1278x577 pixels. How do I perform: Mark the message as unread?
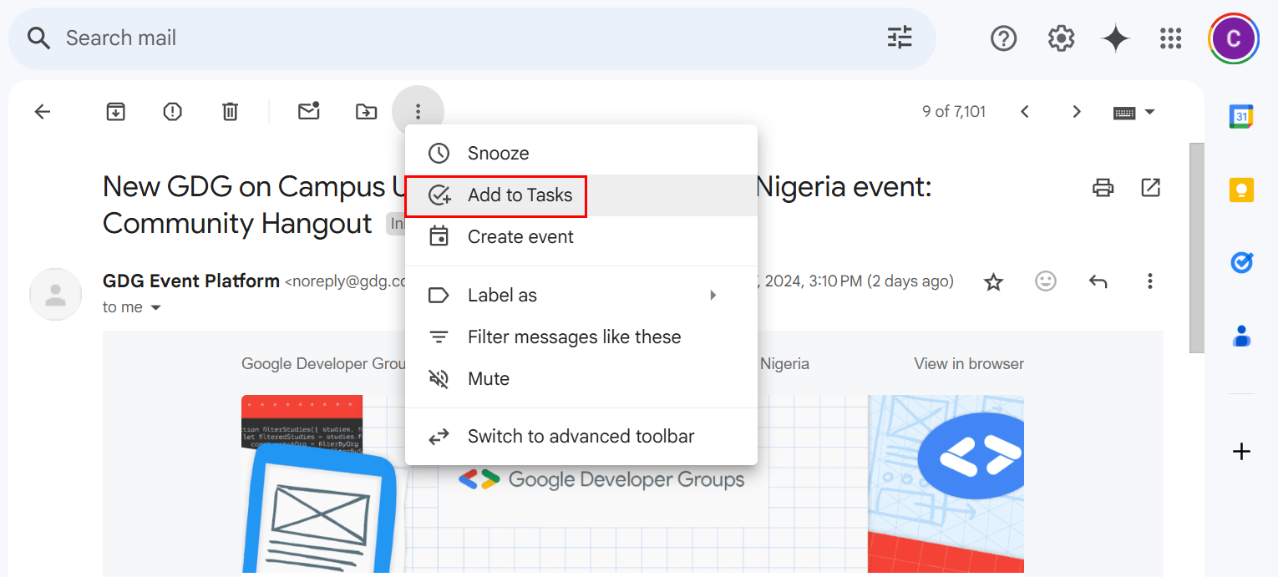click(x=309, y=111)
